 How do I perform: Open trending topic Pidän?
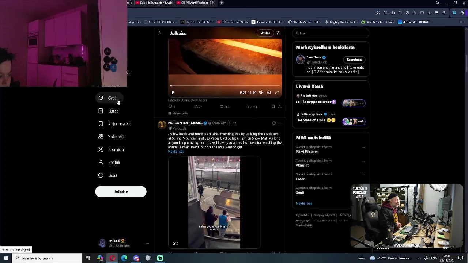click(x=301, y=179)
